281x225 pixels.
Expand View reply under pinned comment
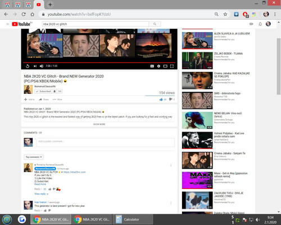[x=42, y=194]
